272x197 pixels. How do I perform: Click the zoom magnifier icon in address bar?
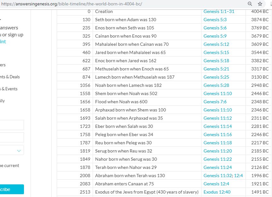pos(250,4)
